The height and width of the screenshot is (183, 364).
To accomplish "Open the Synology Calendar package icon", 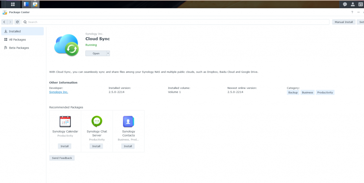I will point(65,121).
